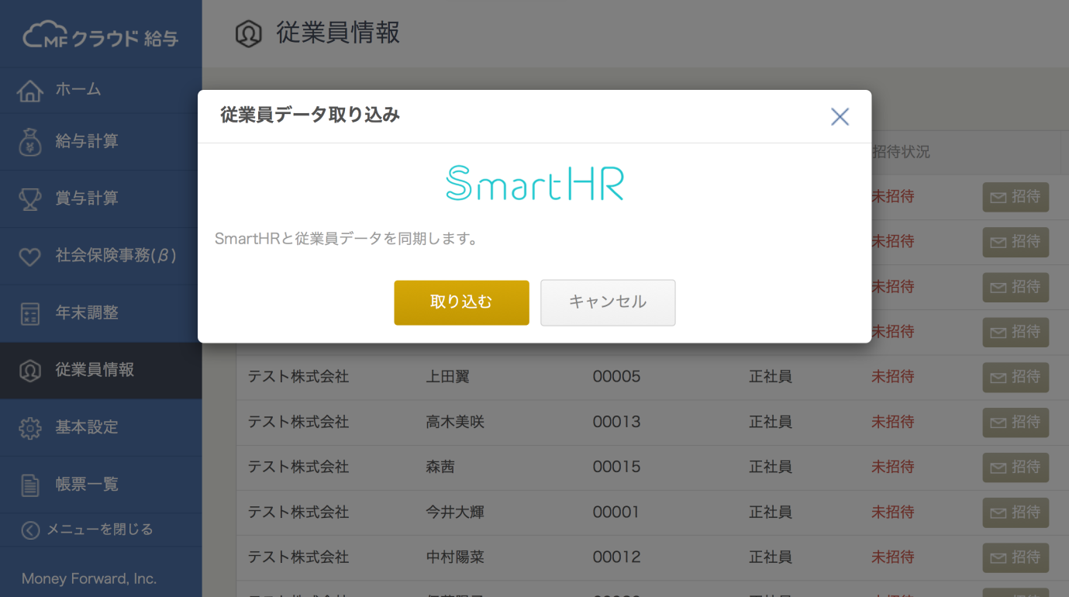Viewport: 1069px width, 597px height.
Task: Click employee number 00005
Action: tap(617, 378)
